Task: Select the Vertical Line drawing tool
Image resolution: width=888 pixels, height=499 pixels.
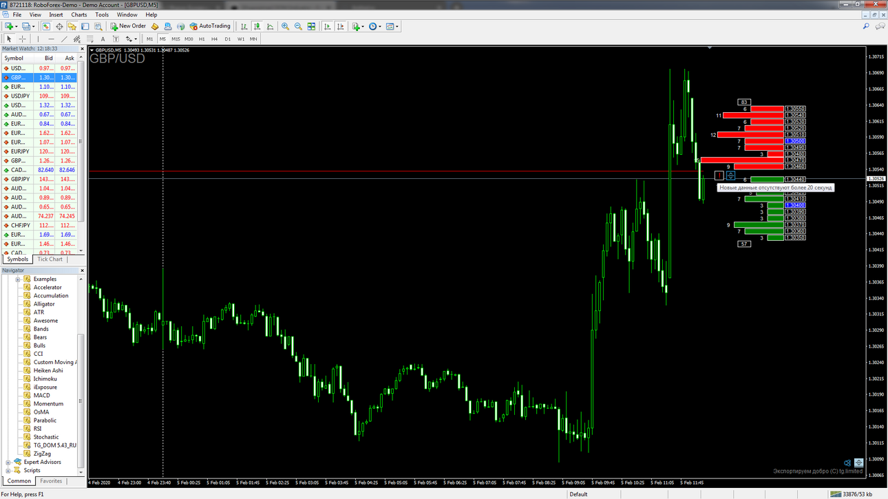Action: [38, 39]
